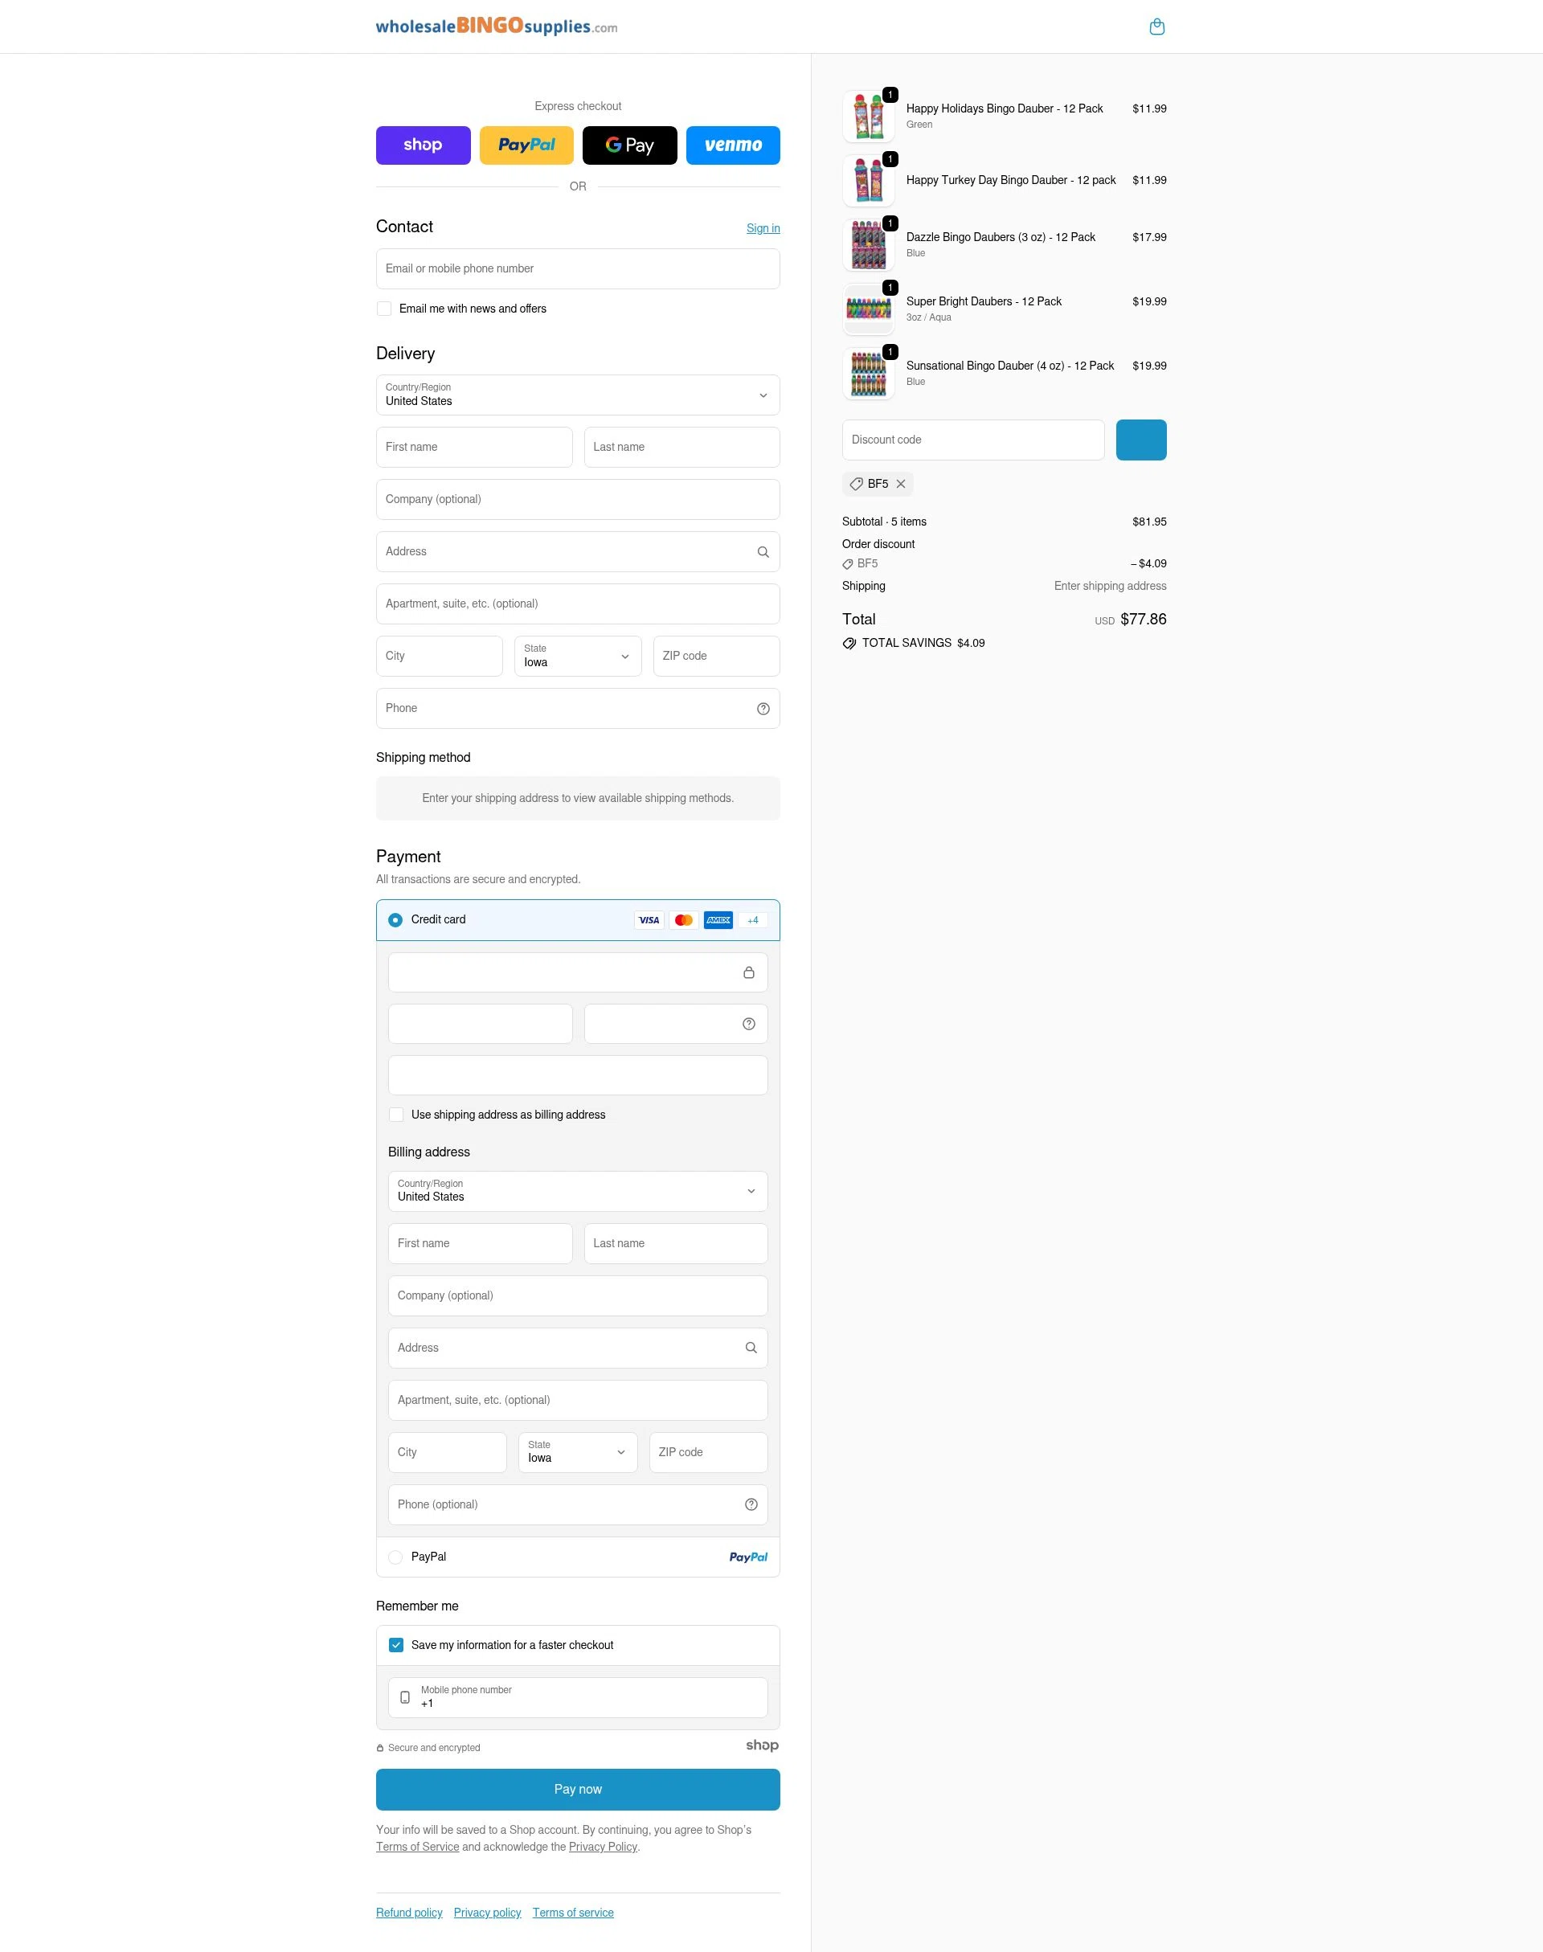Pay with Shop Pay express checkout
The width and height of the screenshot is (1543, 1952).
(423, 145)
